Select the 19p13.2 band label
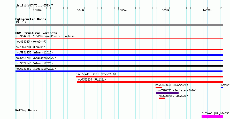Screen dimensions: 230x119 pyautogui.click(x=21, y=22)
